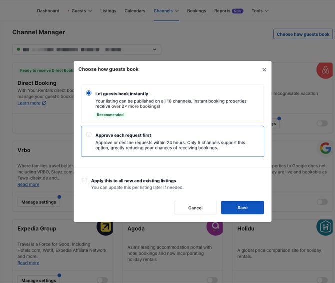Click the Expedia Group logo icon

105,228
